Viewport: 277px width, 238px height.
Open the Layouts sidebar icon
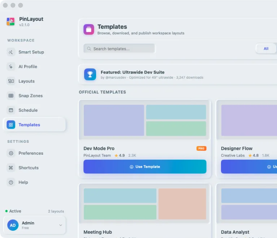[x=11, y=81]
